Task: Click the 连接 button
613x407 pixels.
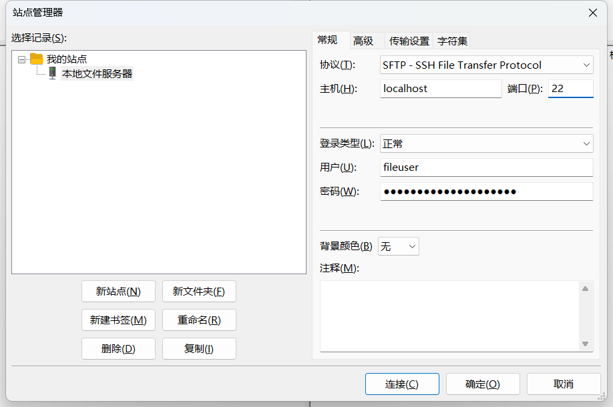Action: pos(402,384)
